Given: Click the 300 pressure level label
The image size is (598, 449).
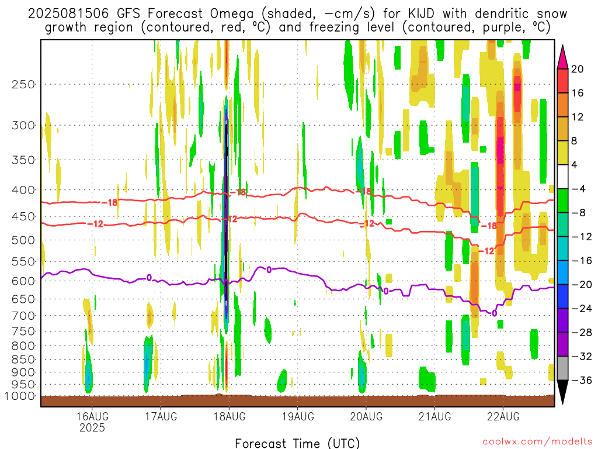Looking at the screenshot, I should [x=23, y=125].
